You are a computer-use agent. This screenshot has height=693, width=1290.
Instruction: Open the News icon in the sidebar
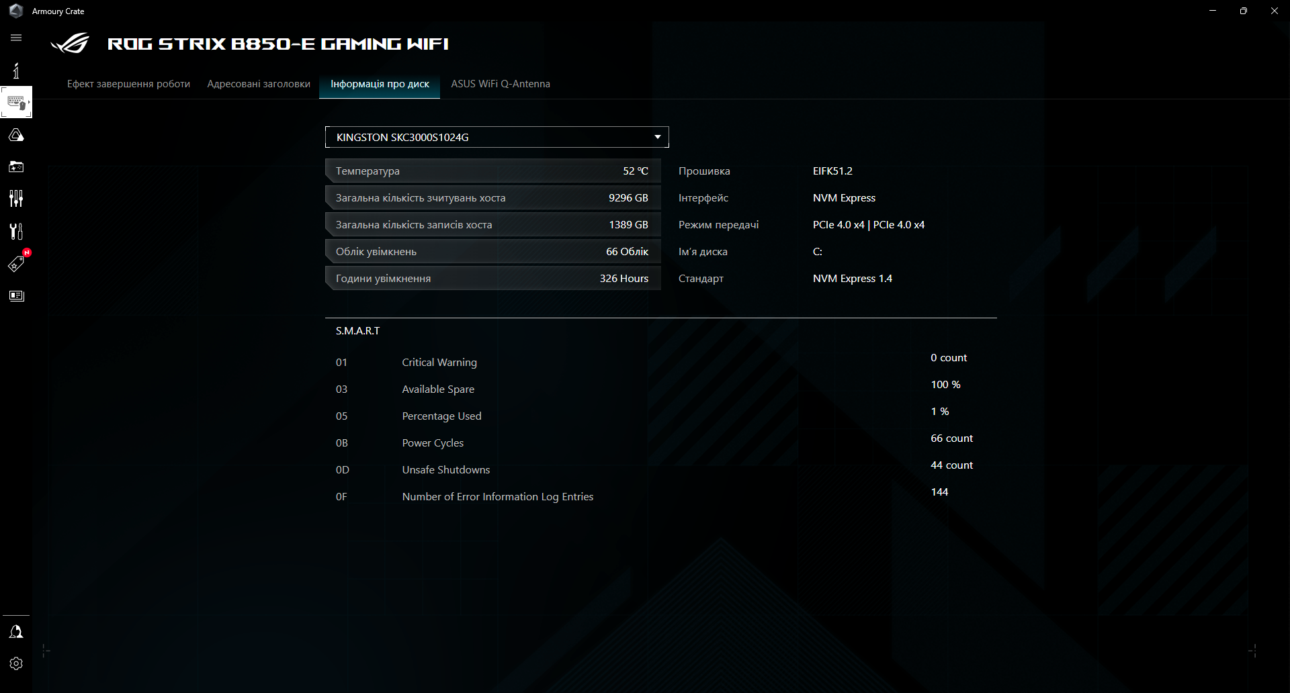[x=16, y=295]
